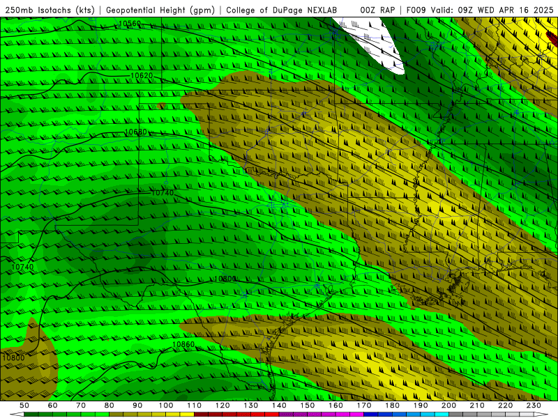Viewport: 558px width, 418px height.
Task: Click the 10620 height contour label
Action: click(x=142, y=75)
